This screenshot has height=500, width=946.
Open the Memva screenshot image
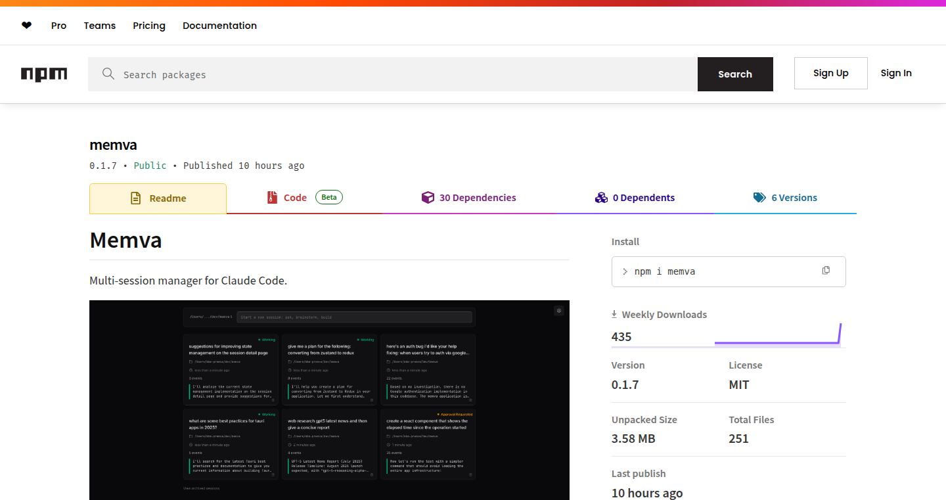pyautogui.click(x=329, y=400)
